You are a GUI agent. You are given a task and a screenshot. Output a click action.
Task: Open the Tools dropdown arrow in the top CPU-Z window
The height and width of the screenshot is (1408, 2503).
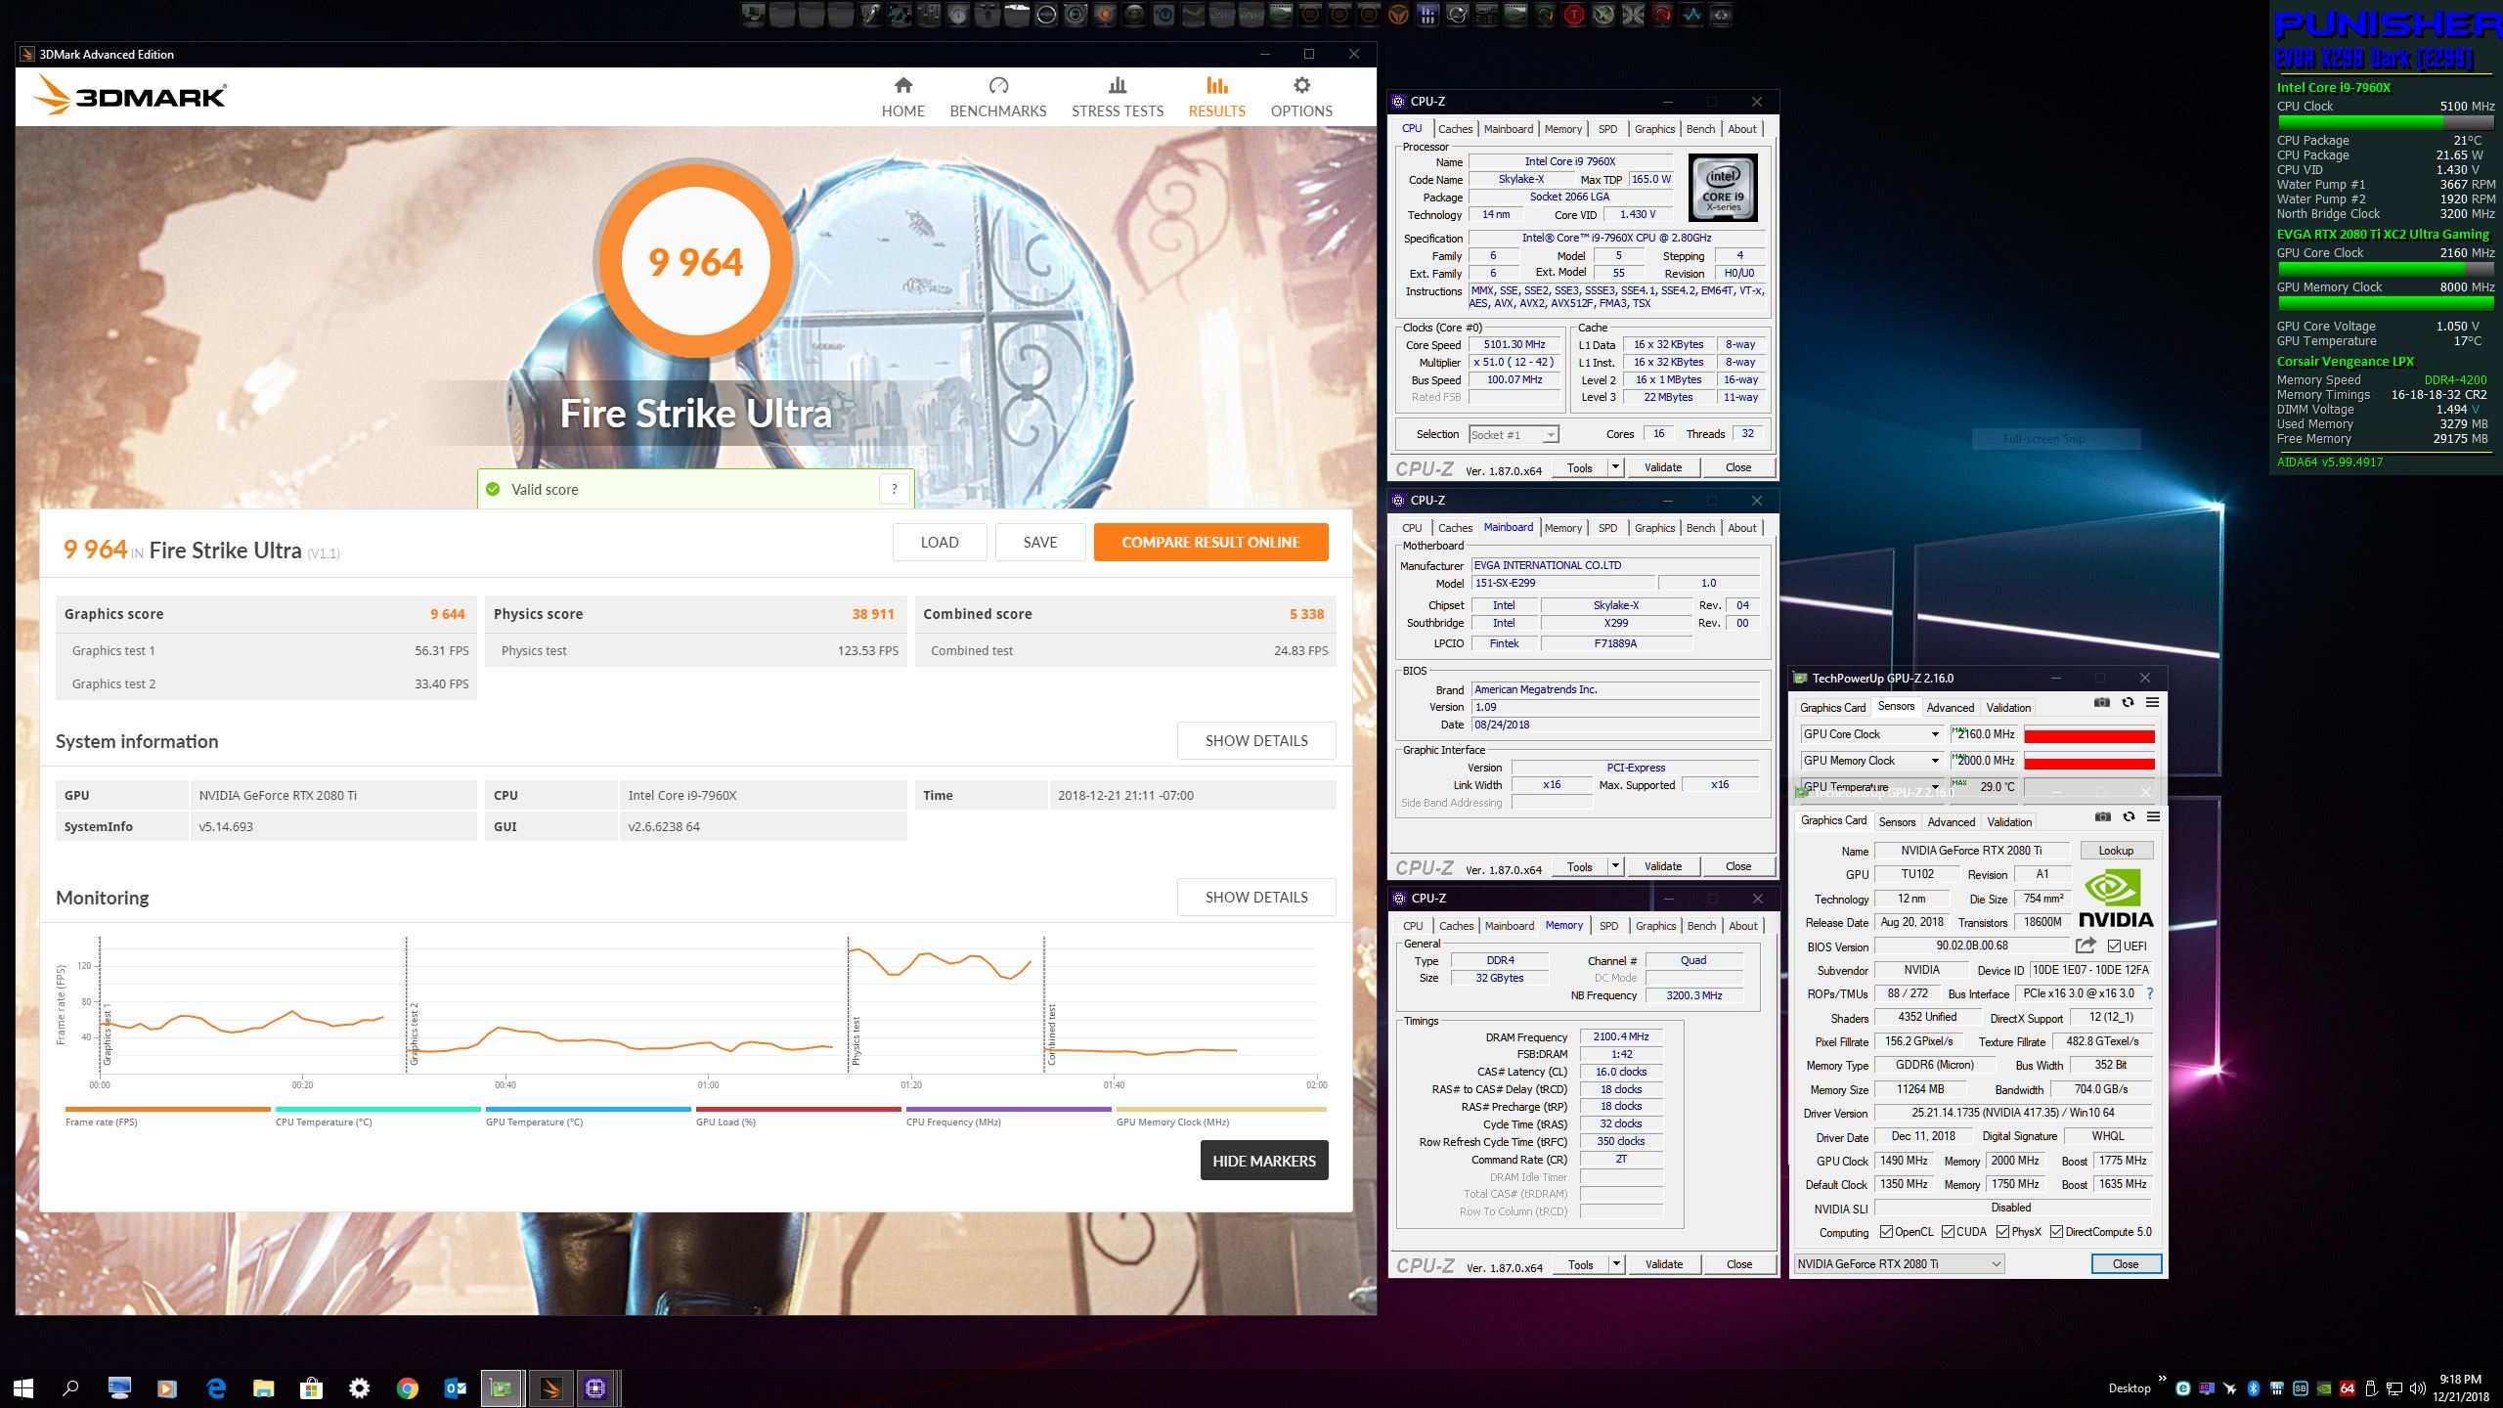[x=1615, y=467]
